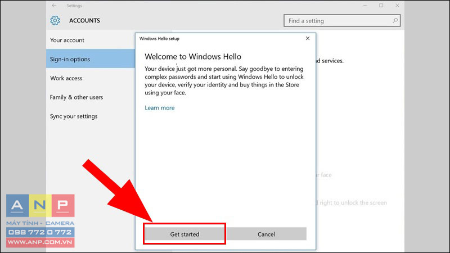This screenshot has width=450, height=253.
Task: Focus the Find a setting search box
Action: [342, 21]
